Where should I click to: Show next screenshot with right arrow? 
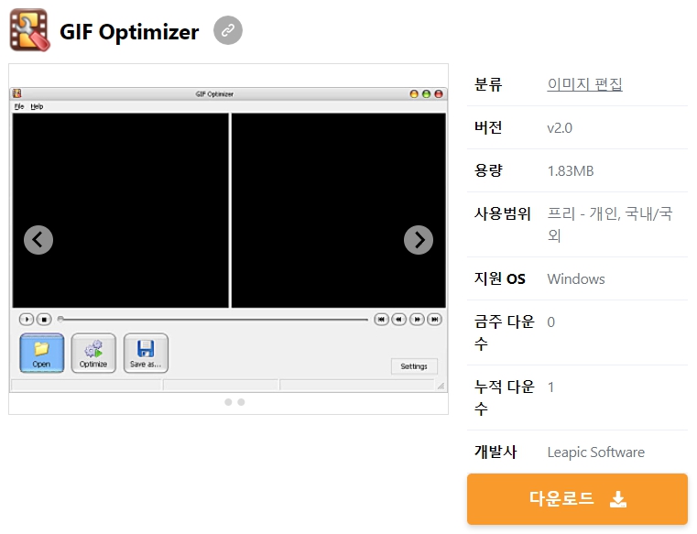(x=419, y=240)
